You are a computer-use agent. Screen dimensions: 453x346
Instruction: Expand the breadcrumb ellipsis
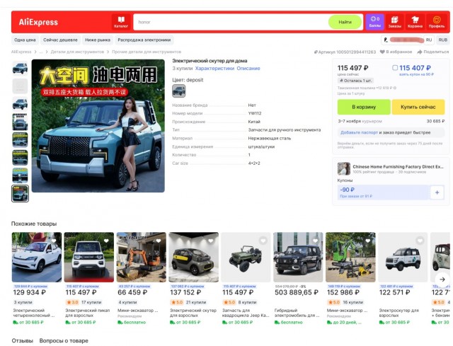click(x=41, y=52)
